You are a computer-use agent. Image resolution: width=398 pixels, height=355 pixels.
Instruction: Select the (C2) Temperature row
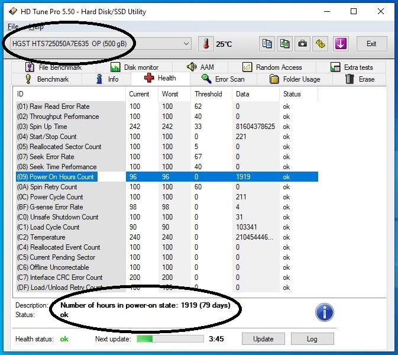point(167,237)
